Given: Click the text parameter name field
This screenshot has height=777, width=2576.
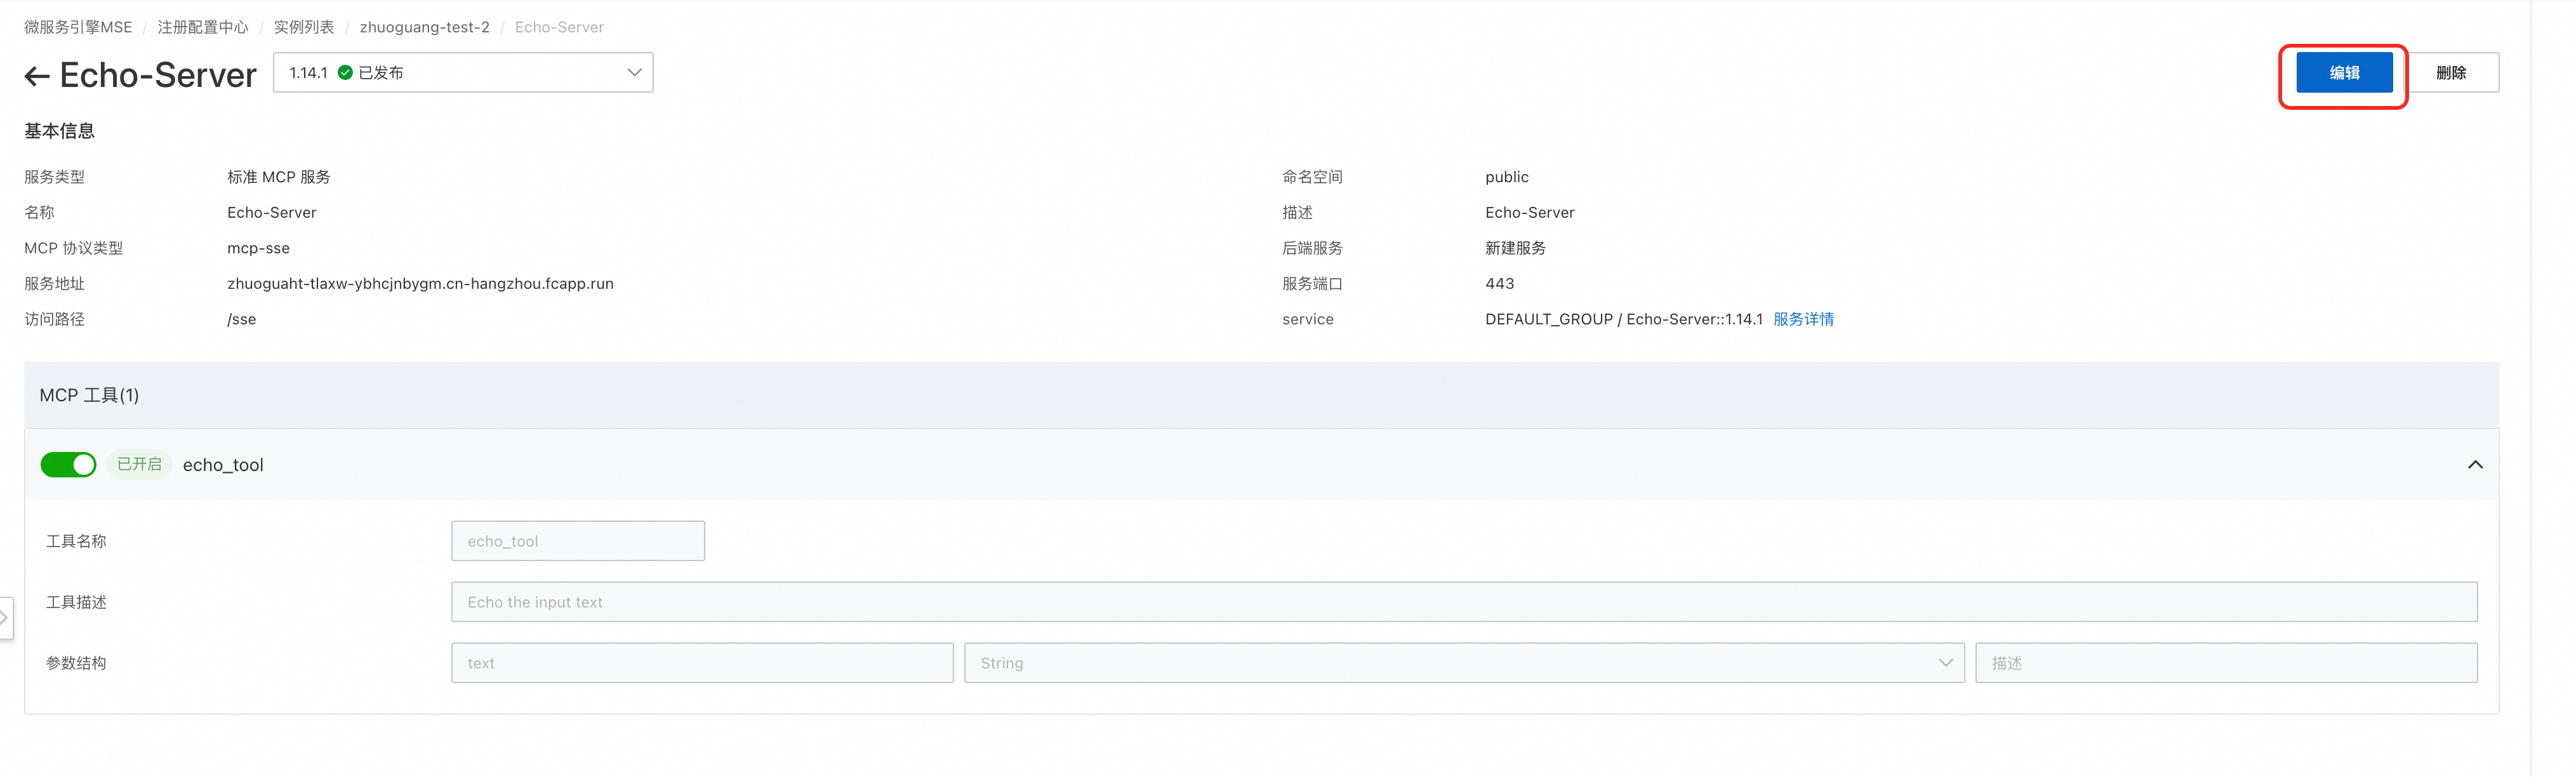Looking at the screenshot, I should [701, 662].
